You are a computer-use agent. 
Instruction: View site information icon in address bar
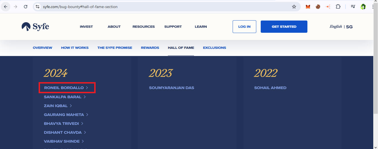pyautogui.click(x=38, y=7)
